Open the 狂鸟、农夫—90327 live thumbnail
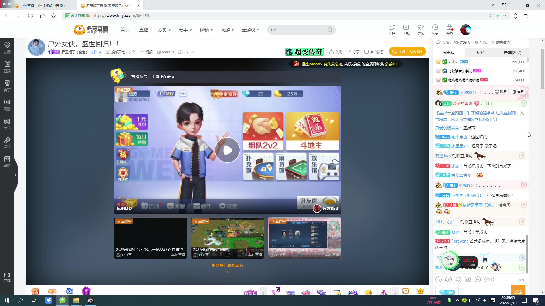This screenshot has width=545, height=306. [150, 238]
